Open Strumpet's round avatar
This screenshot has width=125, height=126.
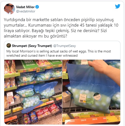click(x=9, y=45)
